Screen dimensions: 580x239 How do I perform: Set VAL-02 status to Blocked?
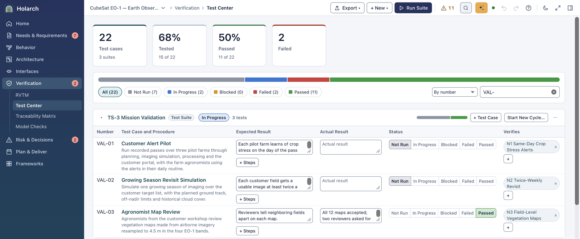[x=449, y=181]
